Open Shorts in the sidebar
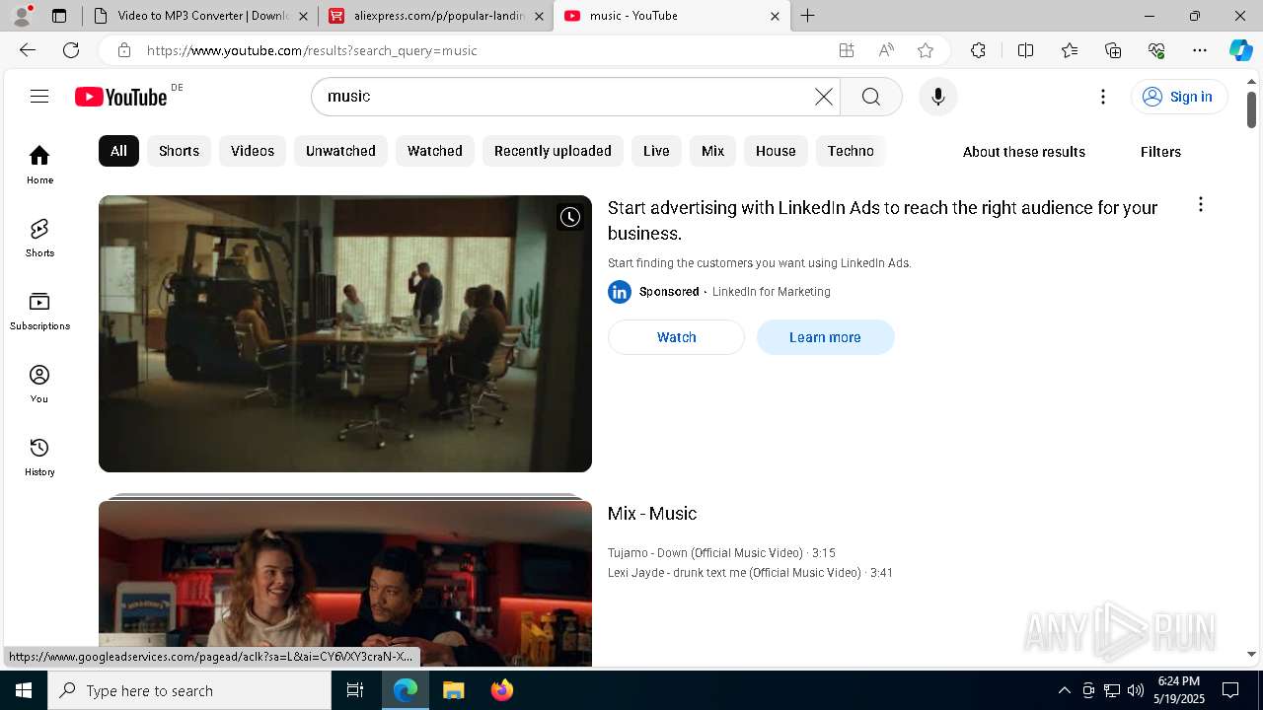The image size is (1263, 710). coord(39,238)
